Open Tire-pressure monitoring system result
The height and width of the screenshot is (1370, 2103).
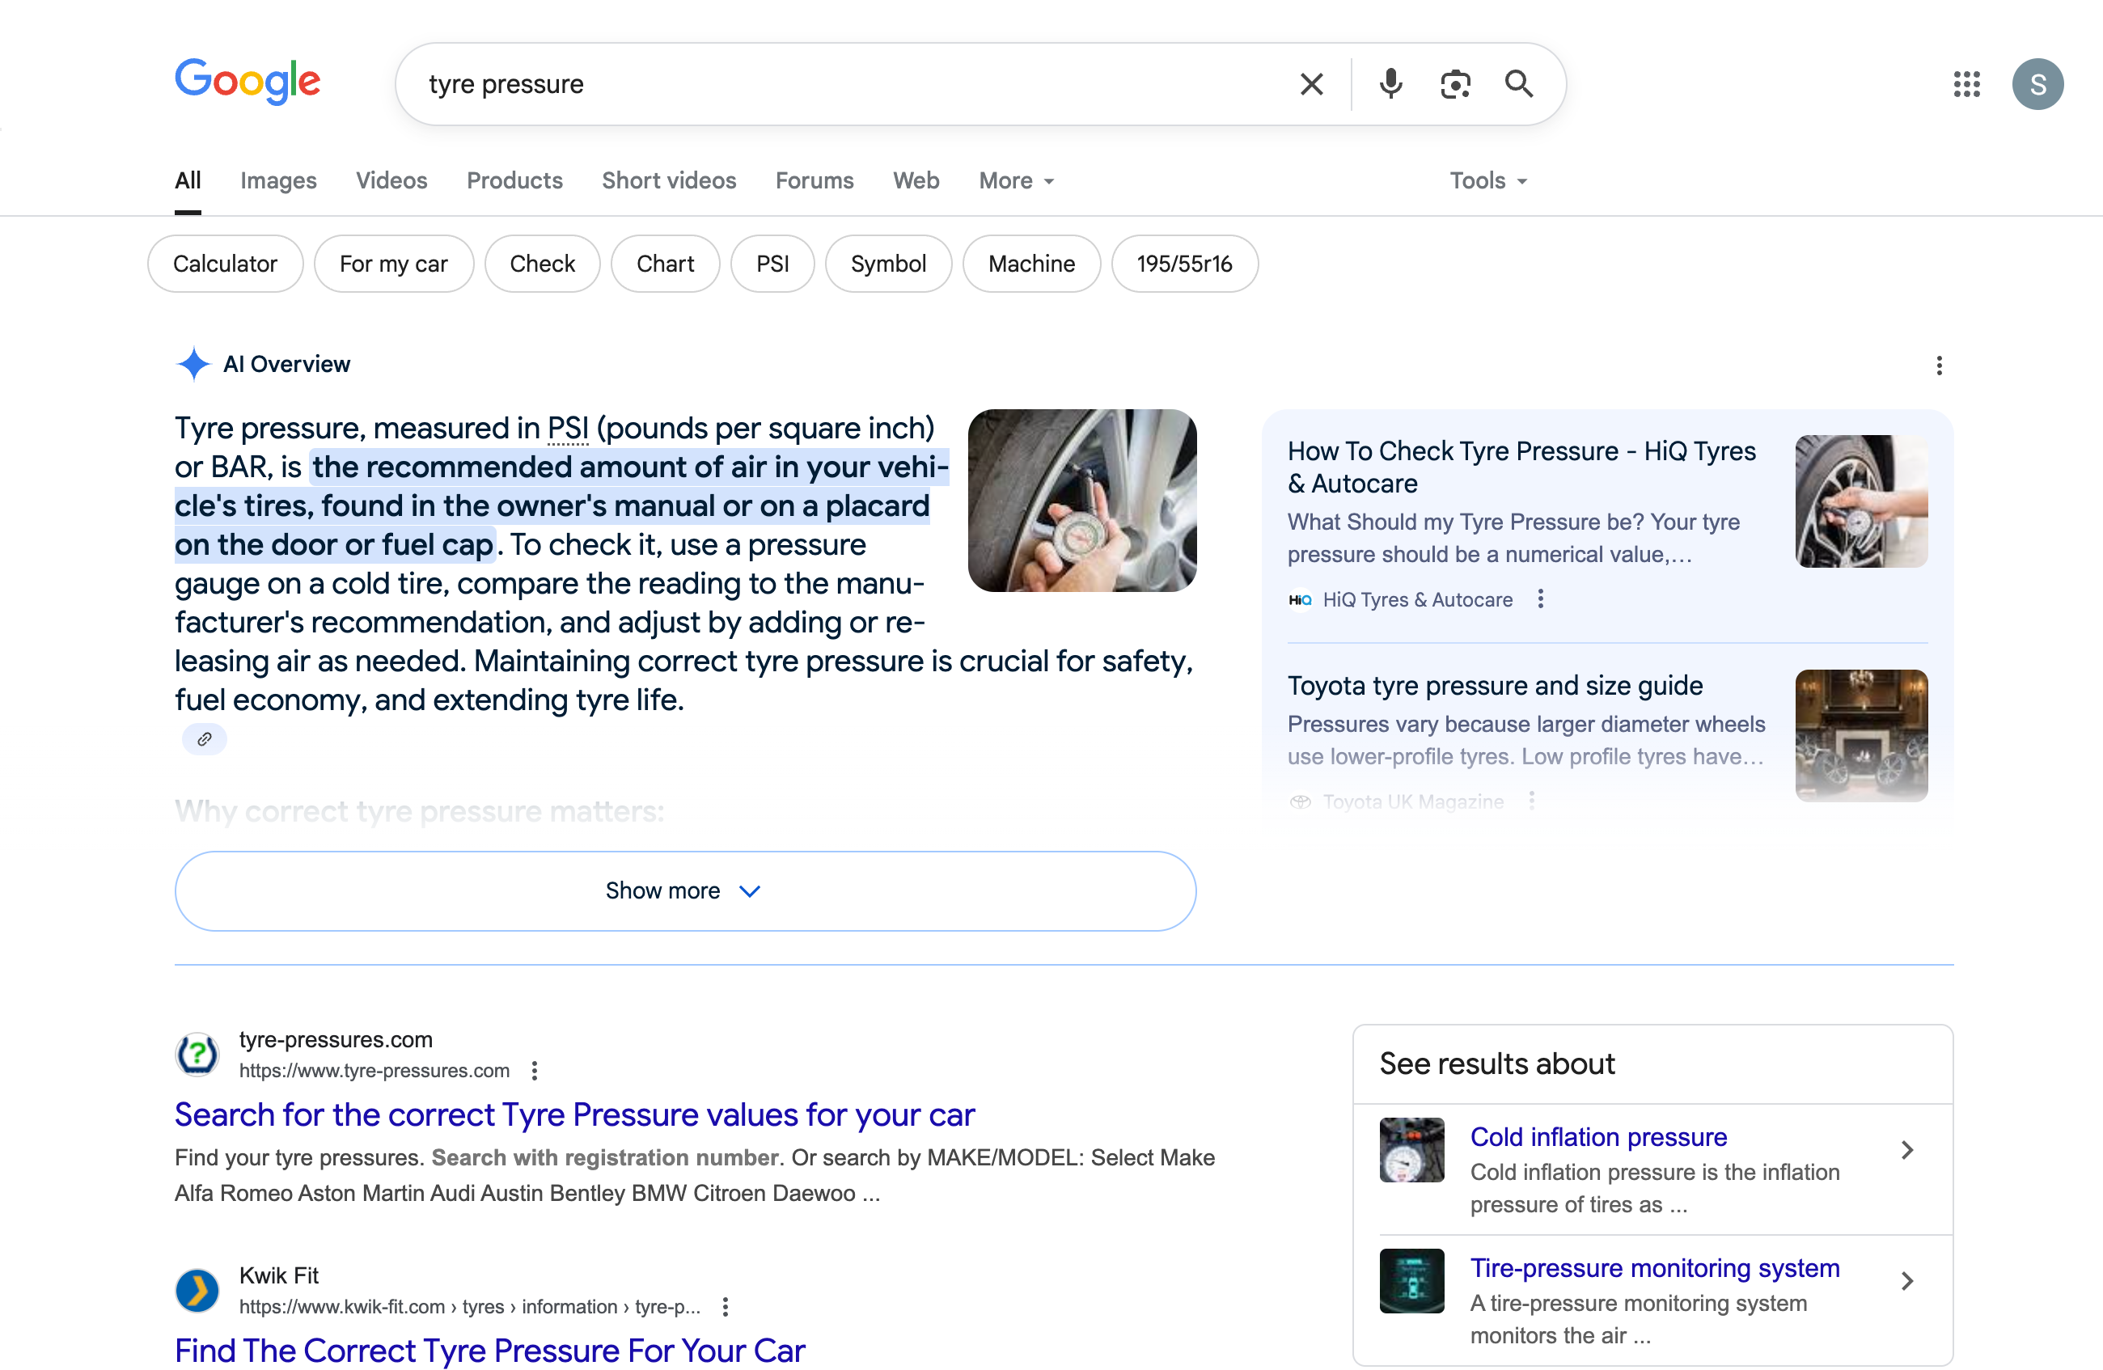click(1655, 1267)
